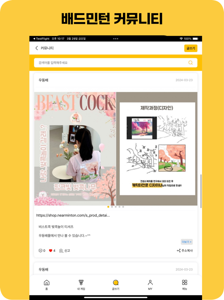Open the 제작과정(디자인) image
224x300 pixels.
click(x=157, y=149)
